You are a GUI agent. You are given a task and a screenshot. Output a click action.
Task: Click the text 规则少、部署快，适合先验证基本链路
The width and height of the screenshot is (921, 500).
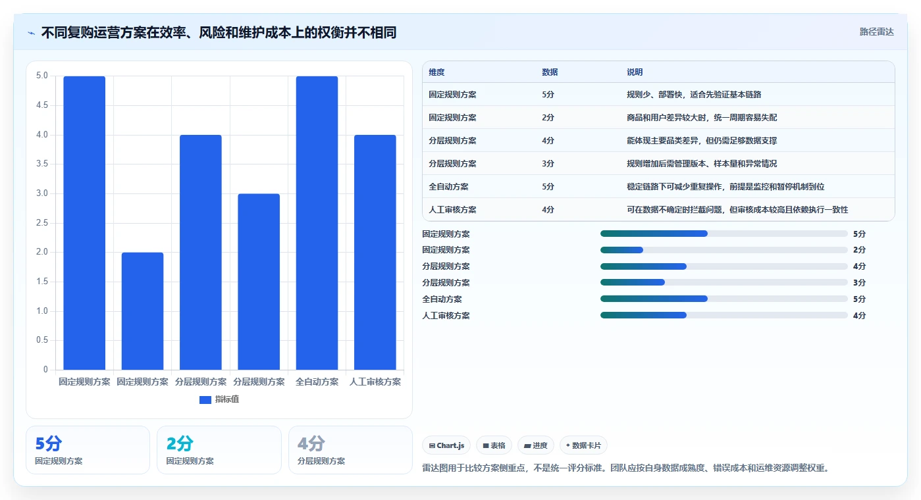point(694,95)
